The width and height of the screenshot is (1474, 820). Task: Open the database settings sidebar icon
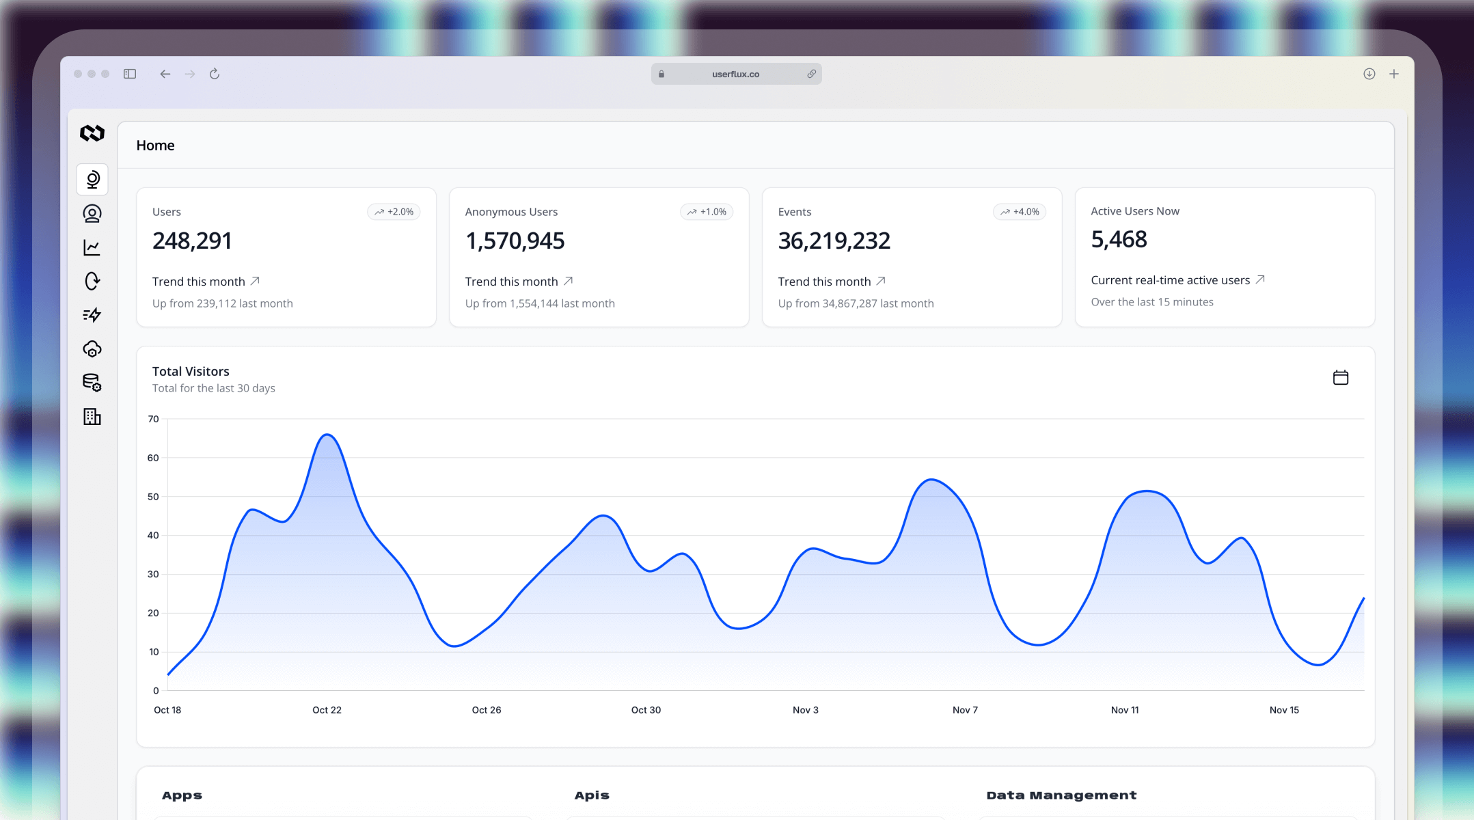[x=92, y=383]
